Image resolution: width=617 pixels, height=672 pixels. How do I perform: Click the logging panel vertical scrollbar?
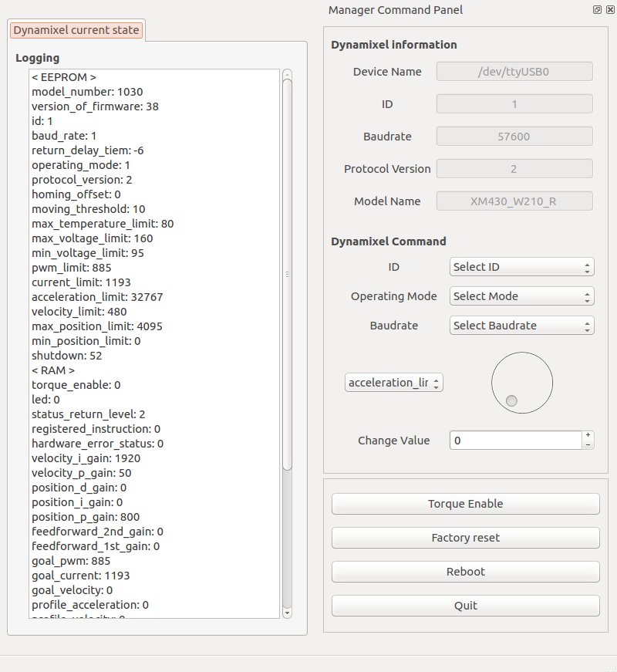(287, 274)
